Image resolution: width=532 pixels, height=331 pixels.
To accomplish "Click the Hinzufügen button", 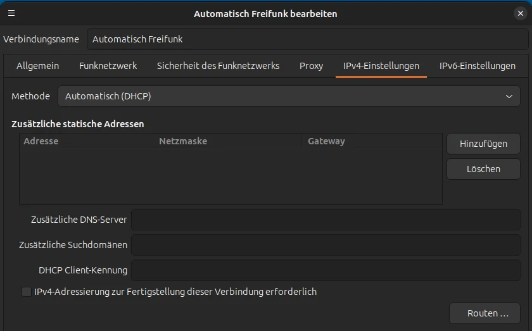I will pos(483,144).
